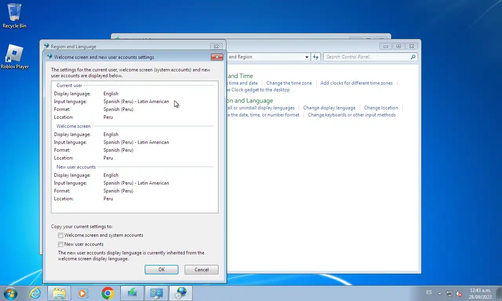
Task: Open the Clock gadget to the desktop link
Action: click(258, 90)
